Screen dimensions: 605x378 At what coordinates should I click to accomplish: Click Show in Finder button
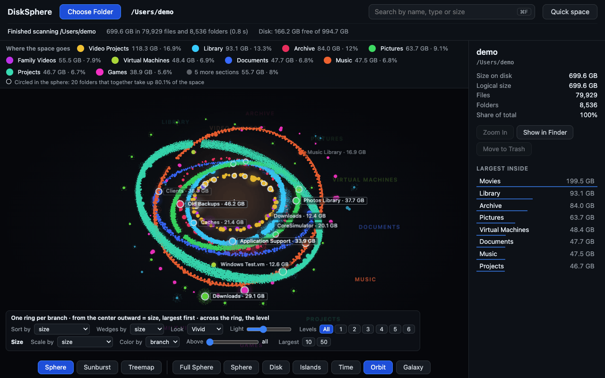545,133
